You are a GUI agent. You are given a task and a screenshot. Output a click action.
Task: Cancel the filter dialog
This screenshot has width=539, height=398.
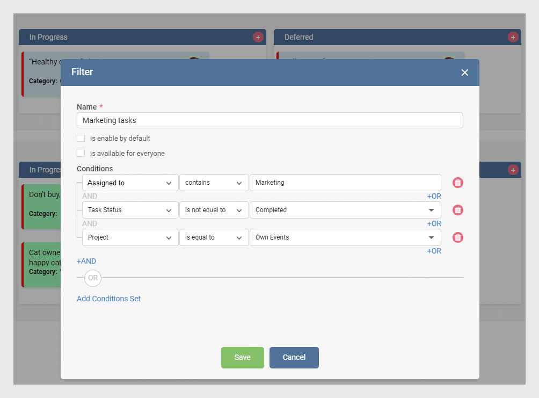click(294, 357)
